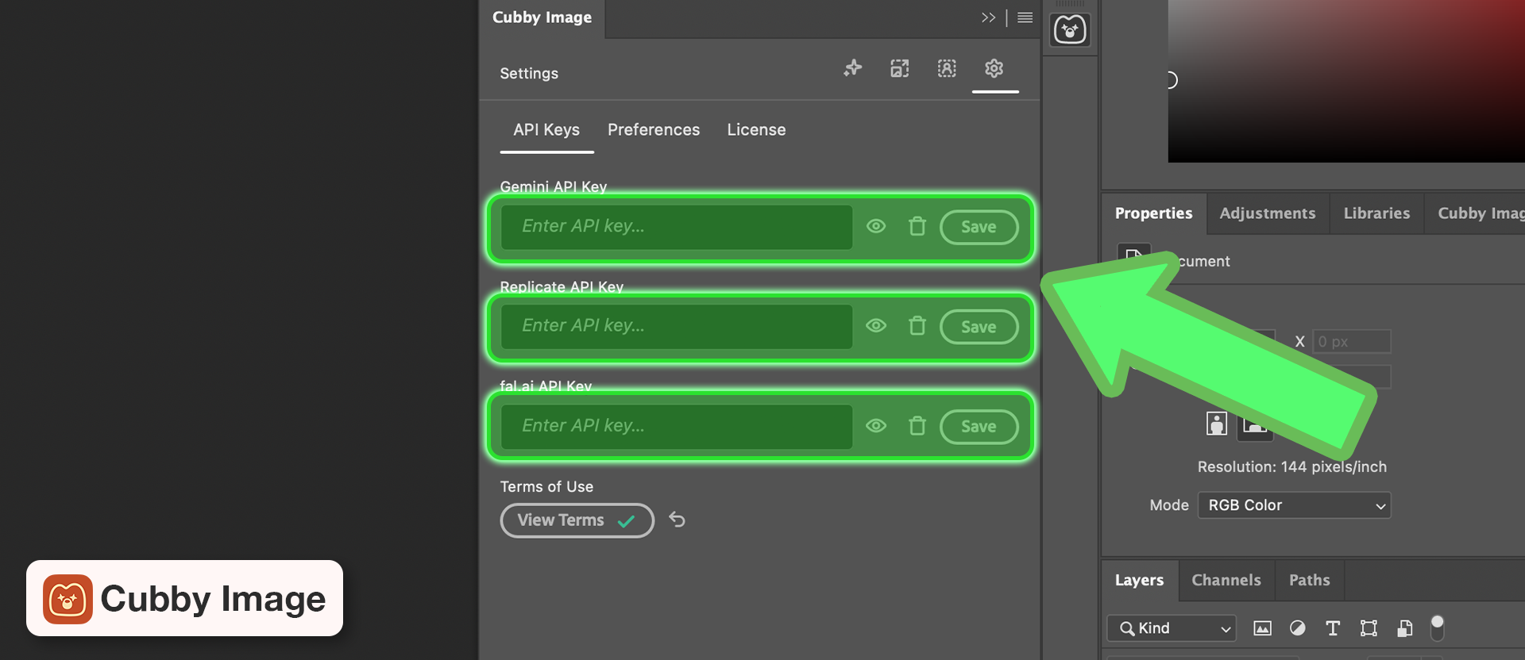Click the Terms of Use label
1525x660 pixels.
pos(546,487)
